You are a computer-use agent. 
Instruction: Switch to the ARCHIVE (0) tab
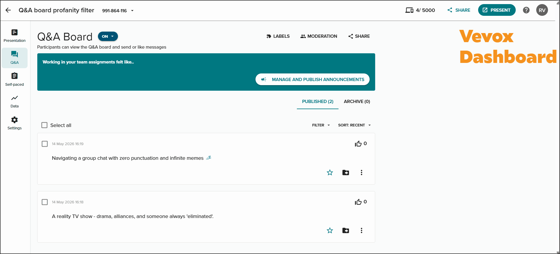coord(357,102)
